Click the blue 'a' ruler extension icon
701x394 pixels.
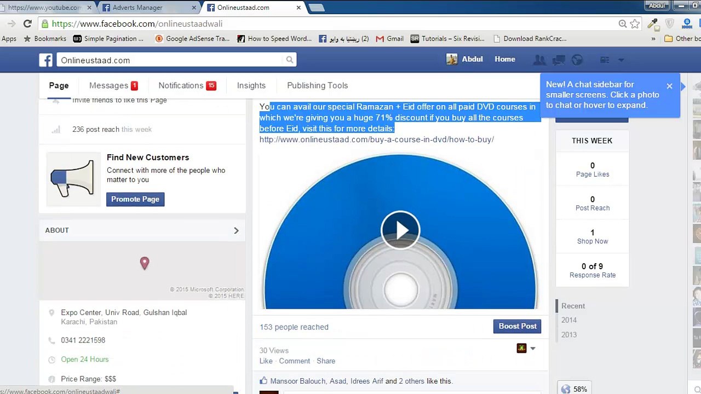687,24
